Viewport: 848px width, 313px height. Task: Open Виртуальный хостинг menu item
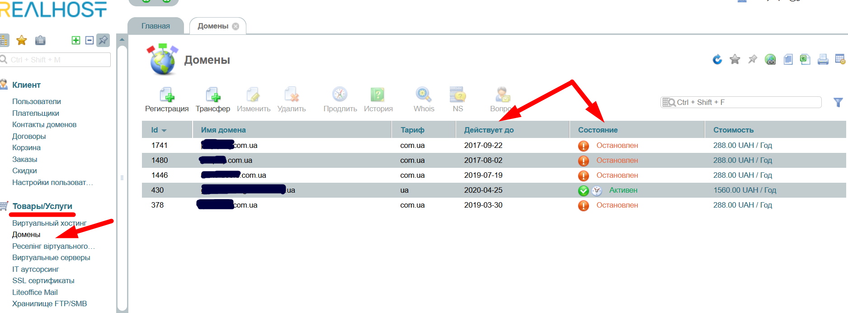tap(49, 223)
